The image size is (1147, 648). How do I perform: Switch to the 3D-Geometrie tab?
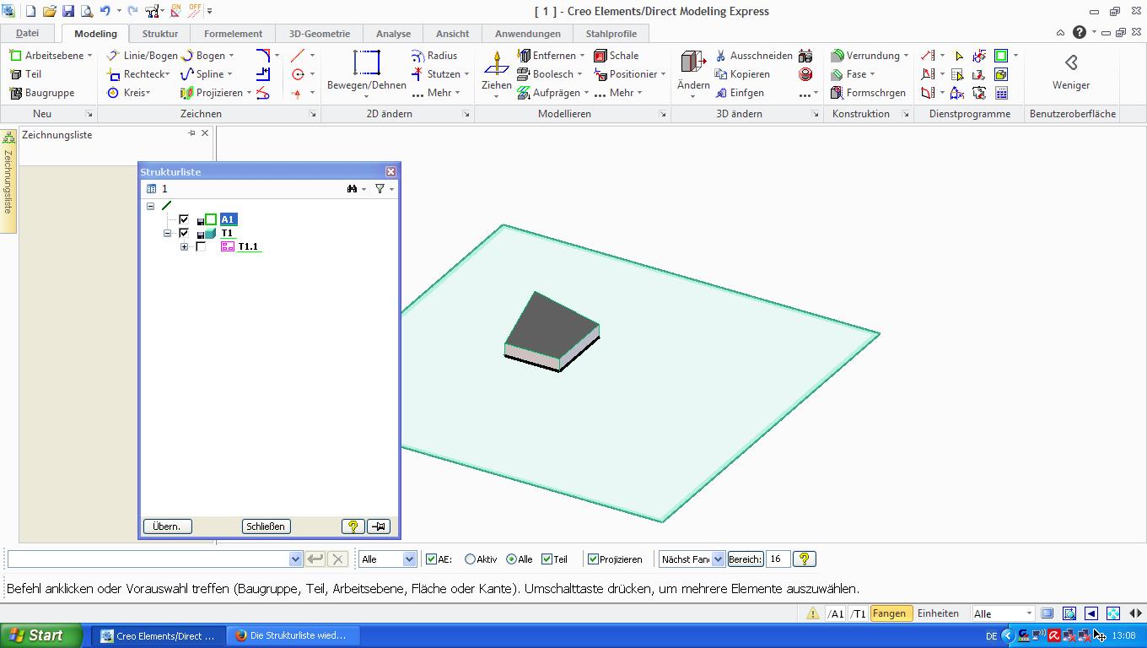pos(320,34)
